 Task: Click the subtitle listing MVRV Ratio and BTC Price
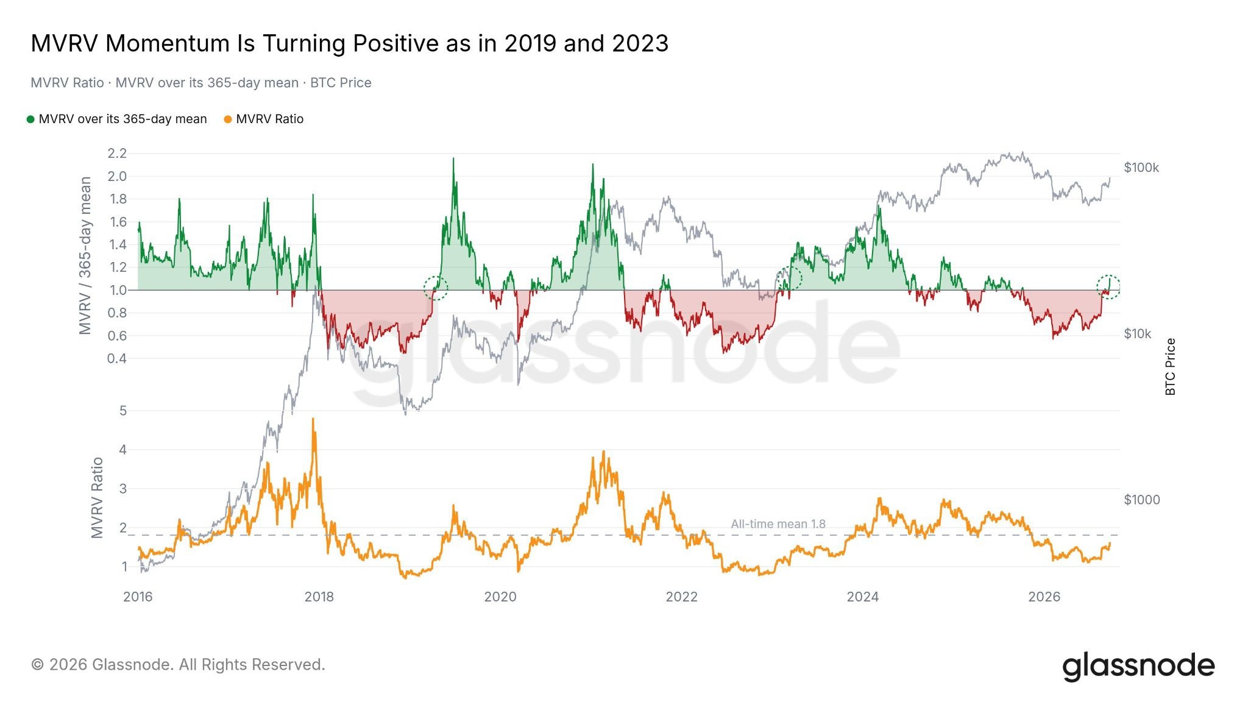click(x=201, y=83)
